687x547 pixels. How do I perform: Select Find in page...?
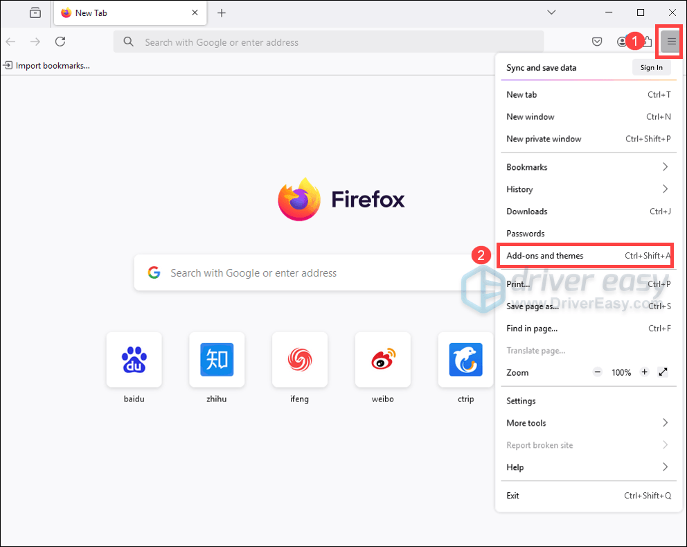589,328
